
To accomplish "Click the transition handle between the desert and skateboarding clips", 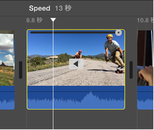I will (x=20, y=70).
